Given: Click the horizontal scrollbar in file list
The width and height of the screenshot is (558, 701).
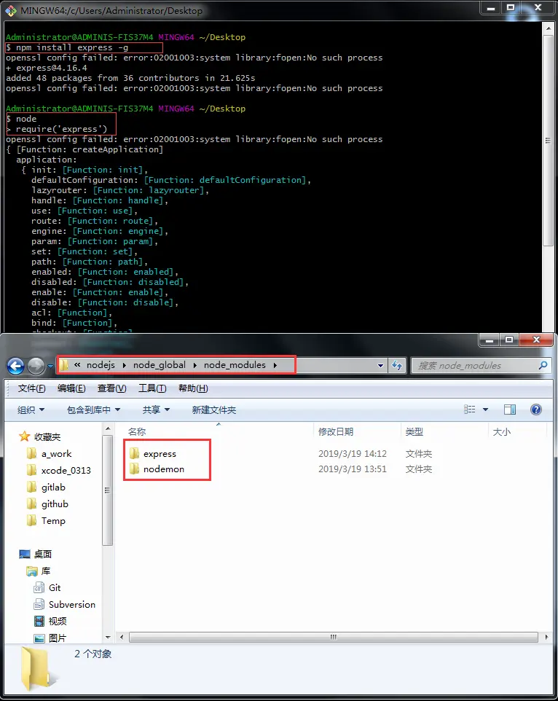Looking at the screenshot, I should pyautogui.click(x=334, y=637).
